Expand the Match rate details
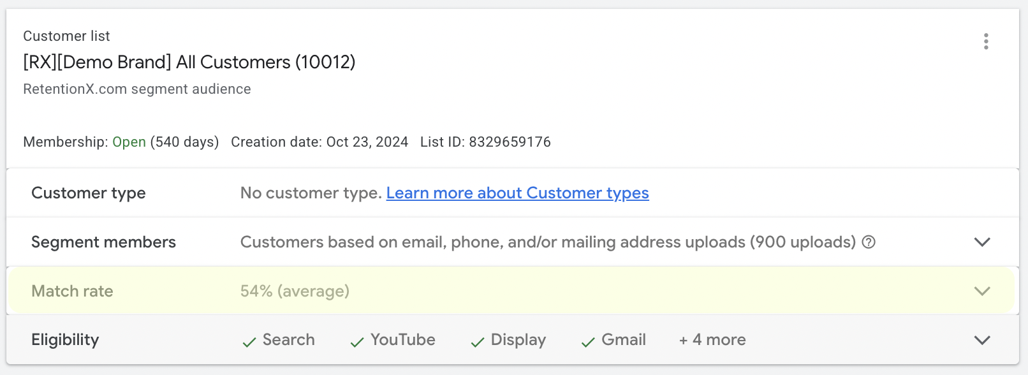 point(982,291)
